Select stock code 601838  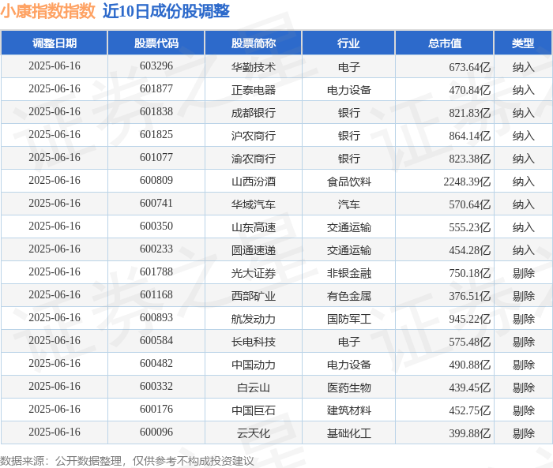click(x=156, y=112)
